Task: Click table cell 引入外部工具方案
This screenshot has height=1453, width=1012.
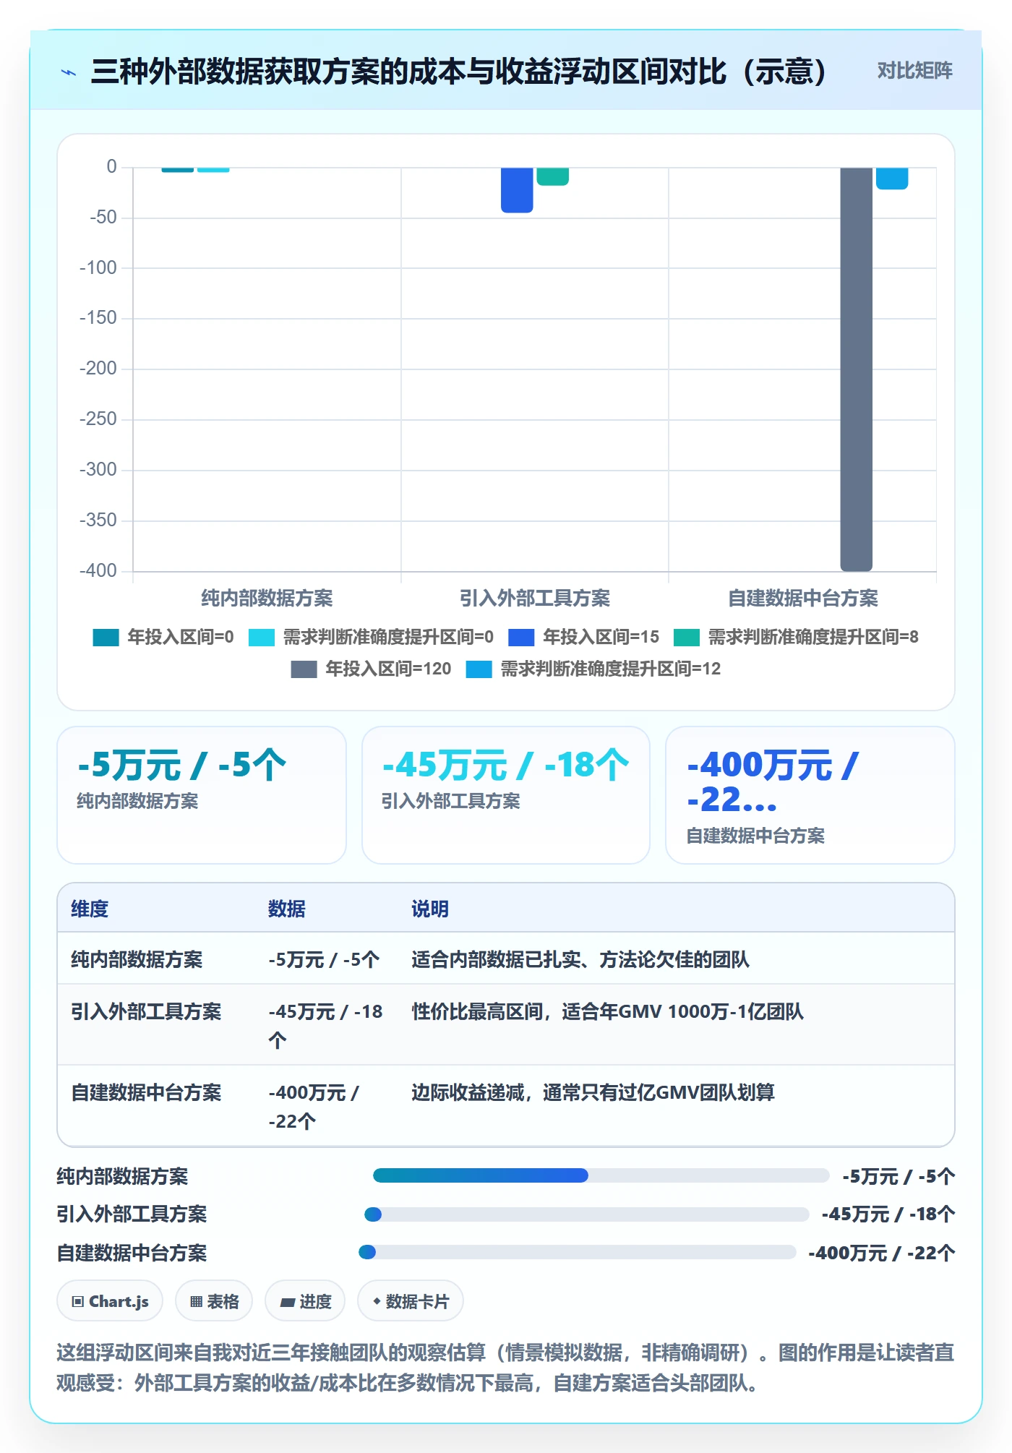Action: click(146, 1011)
